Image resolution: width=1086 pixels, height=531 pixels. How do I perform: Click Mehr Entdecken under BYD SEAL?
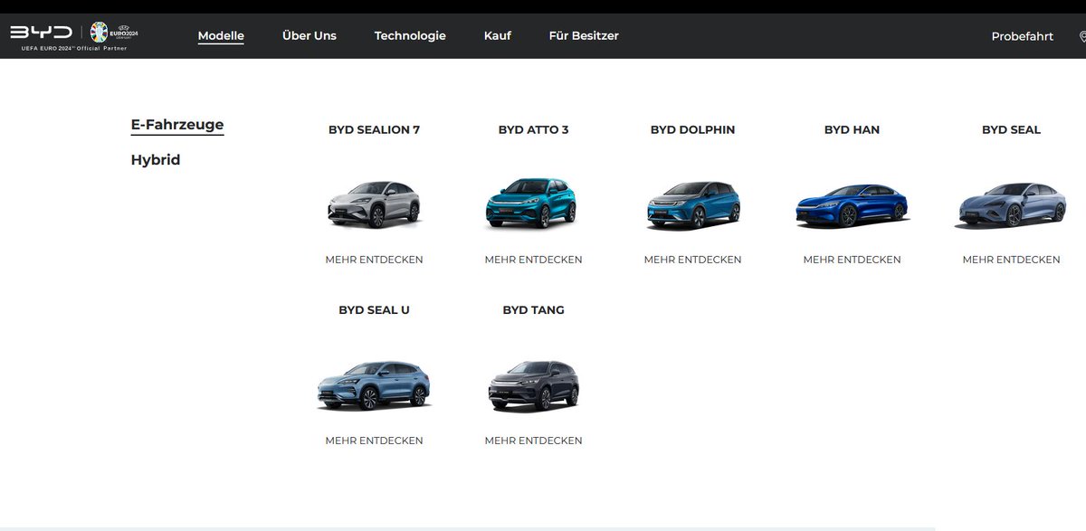[1011, 260]
